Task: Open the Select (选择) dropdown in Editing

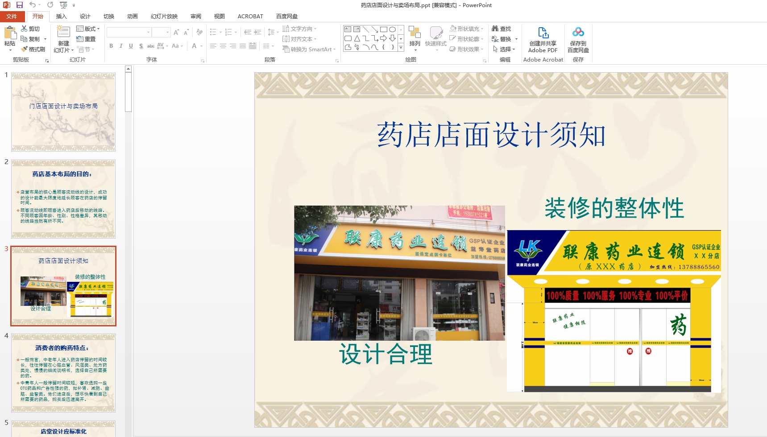Action: [x=504, y=49]
